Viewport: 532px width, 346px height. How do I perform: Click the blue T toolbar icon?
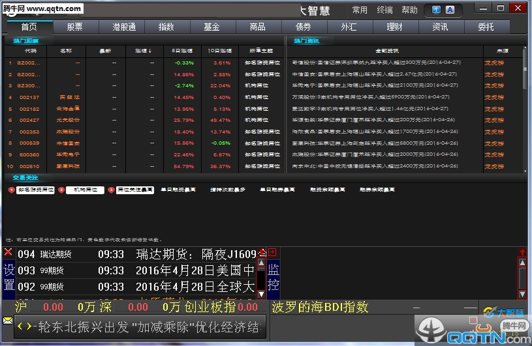436,10
